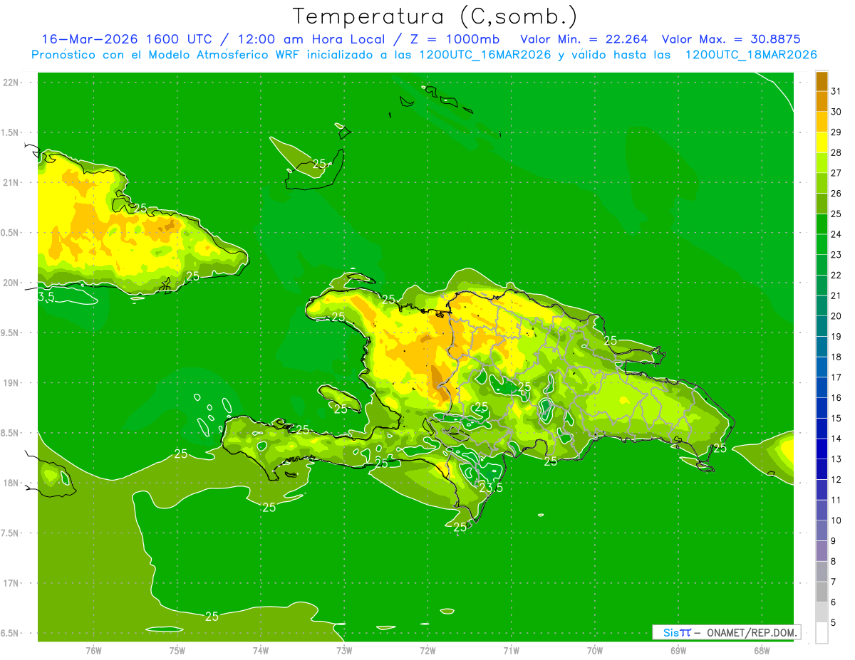The width and height of the screenshot is (855, 660).
Task: Click the green legend swatch between 24 and 25
Action: 822,224
